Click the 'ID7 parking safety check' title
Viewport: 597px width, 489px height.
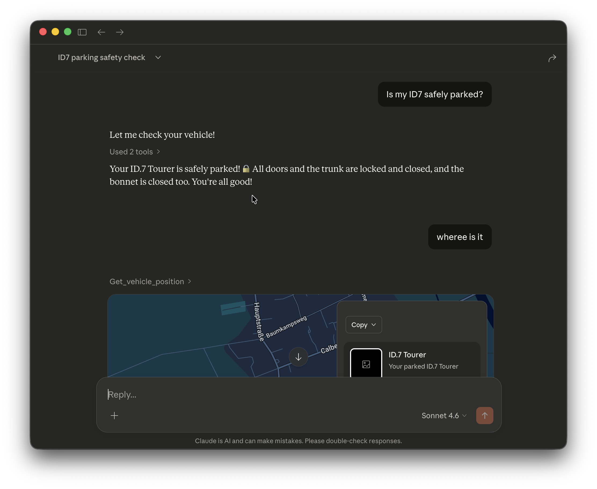pos(101,57)
